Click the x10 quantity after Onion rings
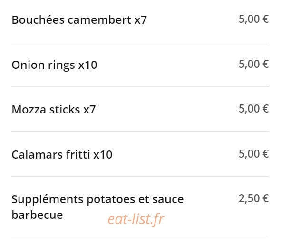This screenshot has height=244, width=300. [x=88, y=65]
